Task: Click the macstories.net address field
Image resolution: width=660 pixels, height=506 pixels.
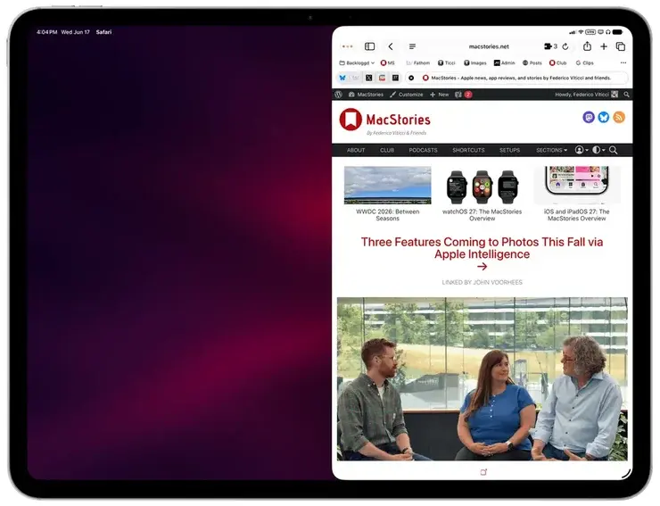Action: pos(489,46)
